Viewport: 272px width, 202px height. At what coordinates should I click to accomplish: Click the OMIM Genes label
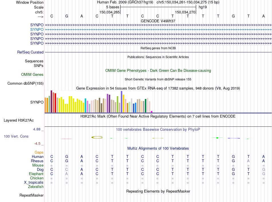pos(32,75)
